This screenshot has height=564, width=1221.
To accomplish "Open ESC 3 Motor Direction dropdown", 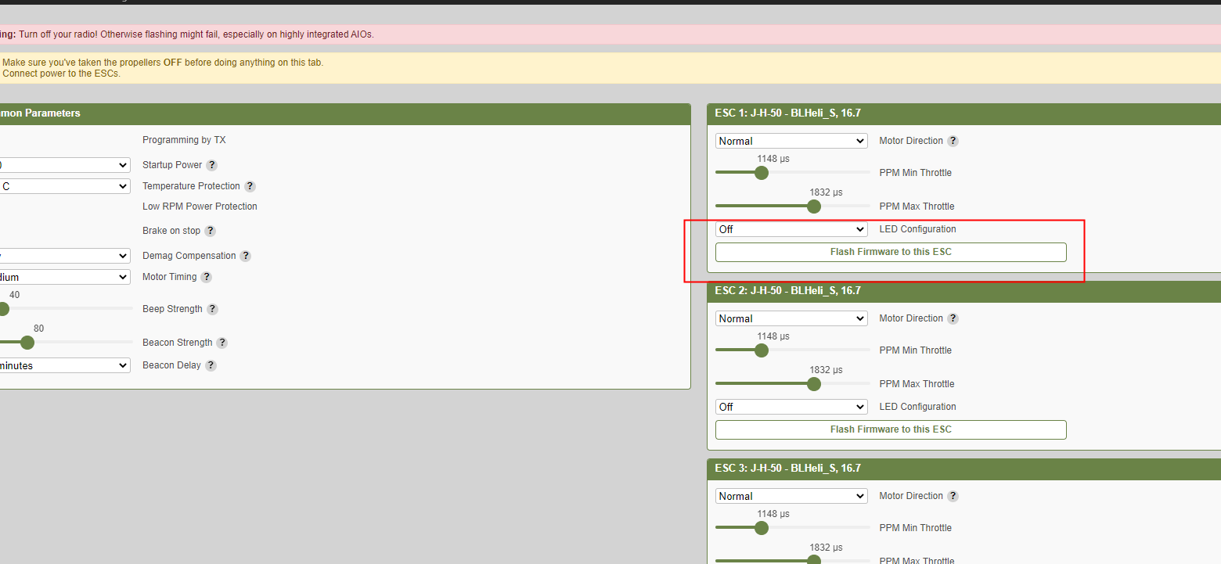I will coord(791,496).
